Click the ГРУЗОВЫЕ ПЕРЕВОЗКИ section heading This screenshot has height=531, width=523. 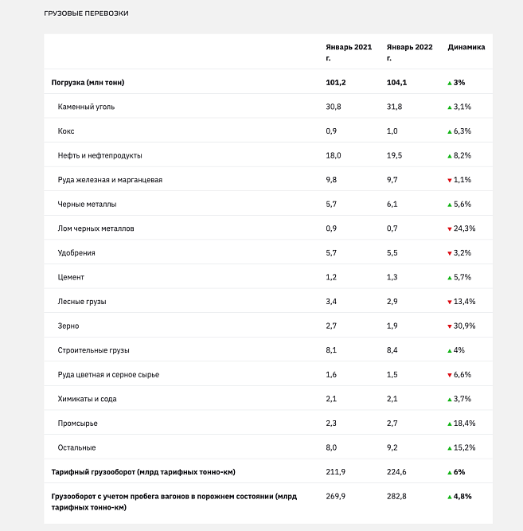87,14
